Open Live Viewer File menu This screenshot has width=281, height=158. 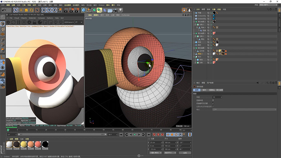11,18
